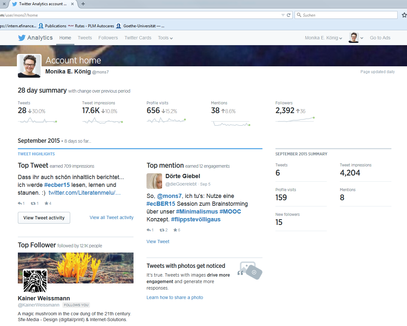
Task: Click the @dieGoerelebt handle
Action: pos(181,184)
